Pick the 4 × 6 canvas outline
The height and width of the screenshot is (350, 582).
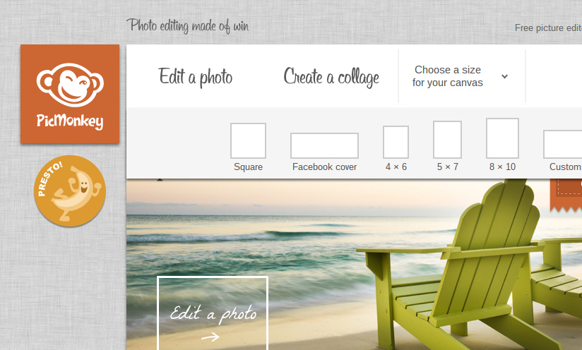(x=396, y=142)
